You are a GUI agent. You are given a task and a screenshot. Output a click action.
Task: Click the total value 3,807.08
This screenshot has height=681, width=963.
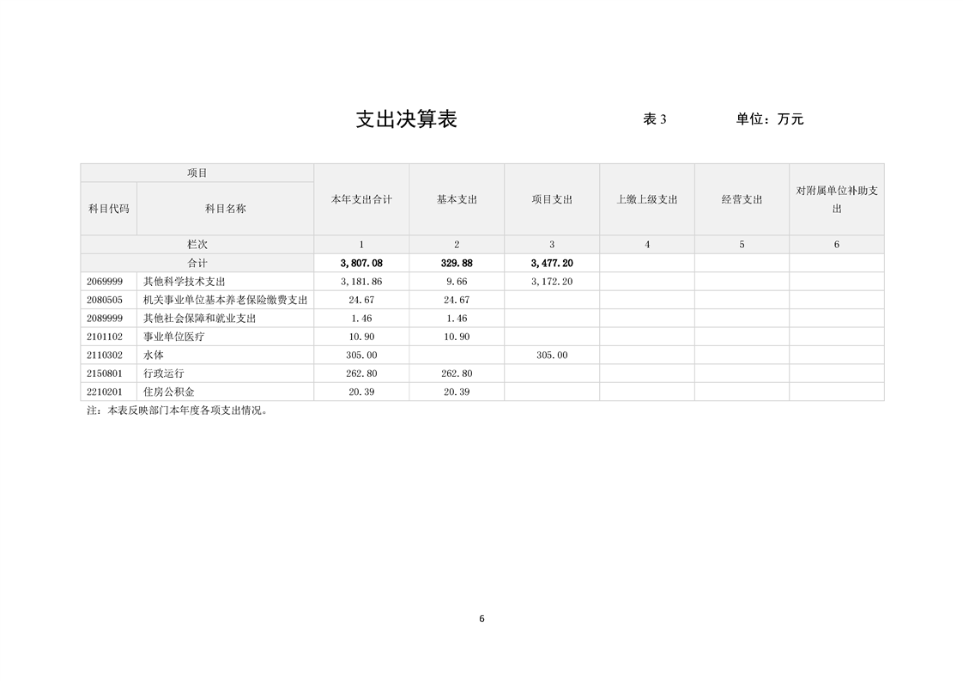361,263
